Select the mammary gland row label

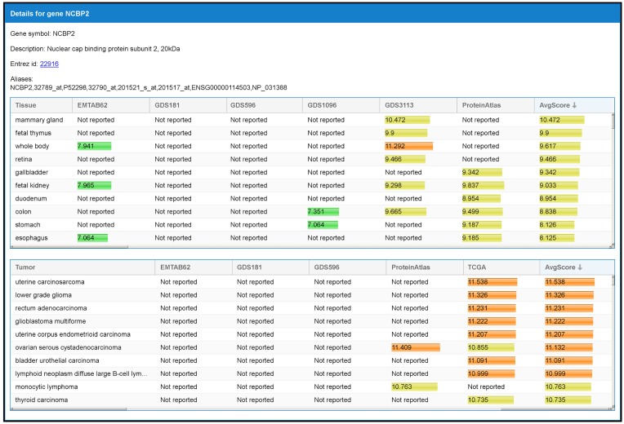[x=39, y=120]
